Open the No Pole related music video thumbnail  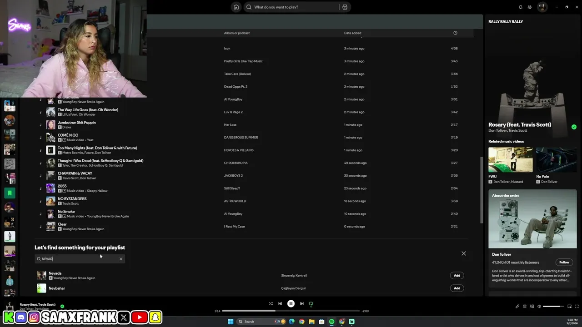tap(556, 160)
